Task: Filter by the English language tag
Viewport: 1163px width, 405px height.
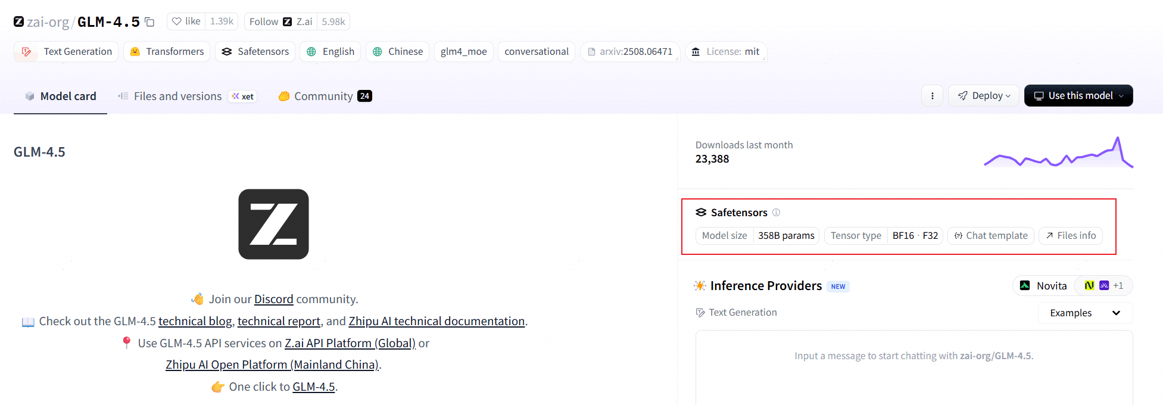Action: [330, 51]
